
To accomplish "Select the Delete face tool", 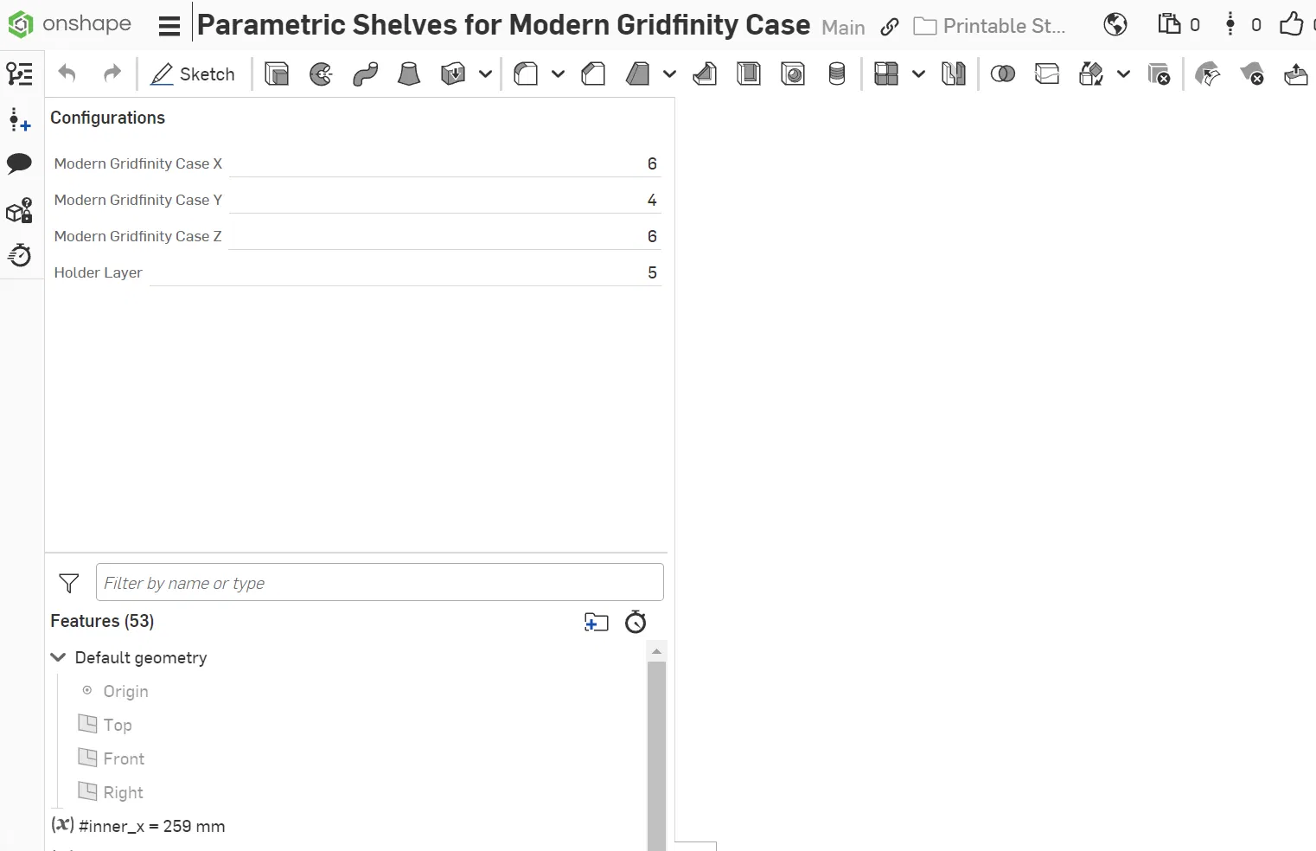I will click(x=1251, y=74).
